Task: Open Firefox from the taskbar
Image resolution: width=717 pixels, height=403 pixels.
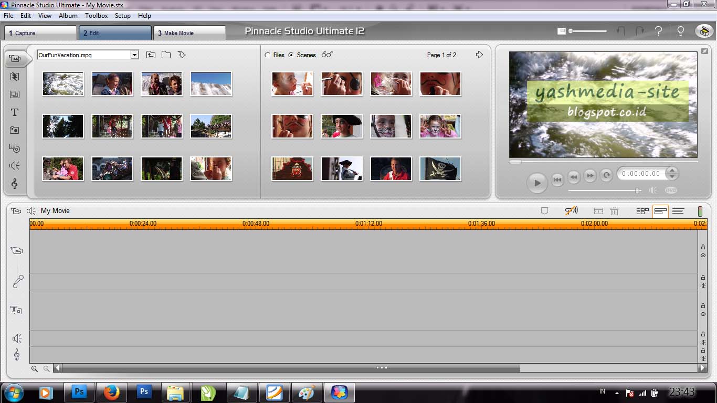Action: point(111,392)
